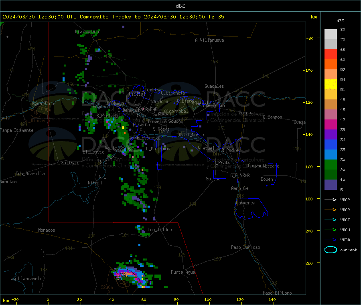The image size is (361, 305).
Task: Click the Paso_Barroso map label
Action: pyautogui.click(x=245, y=248)
